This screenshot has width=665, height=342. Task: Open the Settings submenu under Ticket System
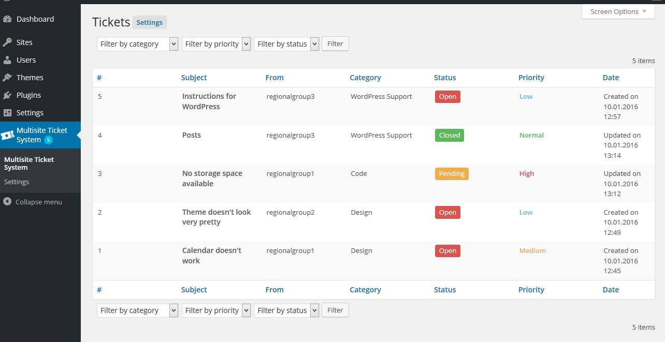click(x=17, y=182)
